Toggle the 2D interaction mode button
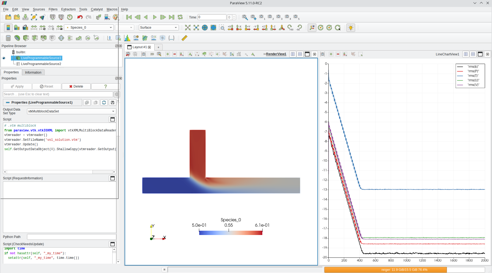 pos(152,54)
